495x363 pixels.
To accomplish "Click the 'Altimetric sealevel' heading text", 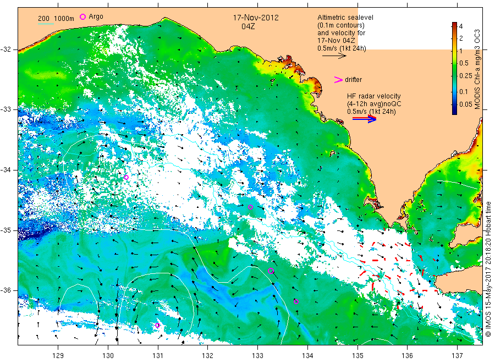I will click(345, 18).
